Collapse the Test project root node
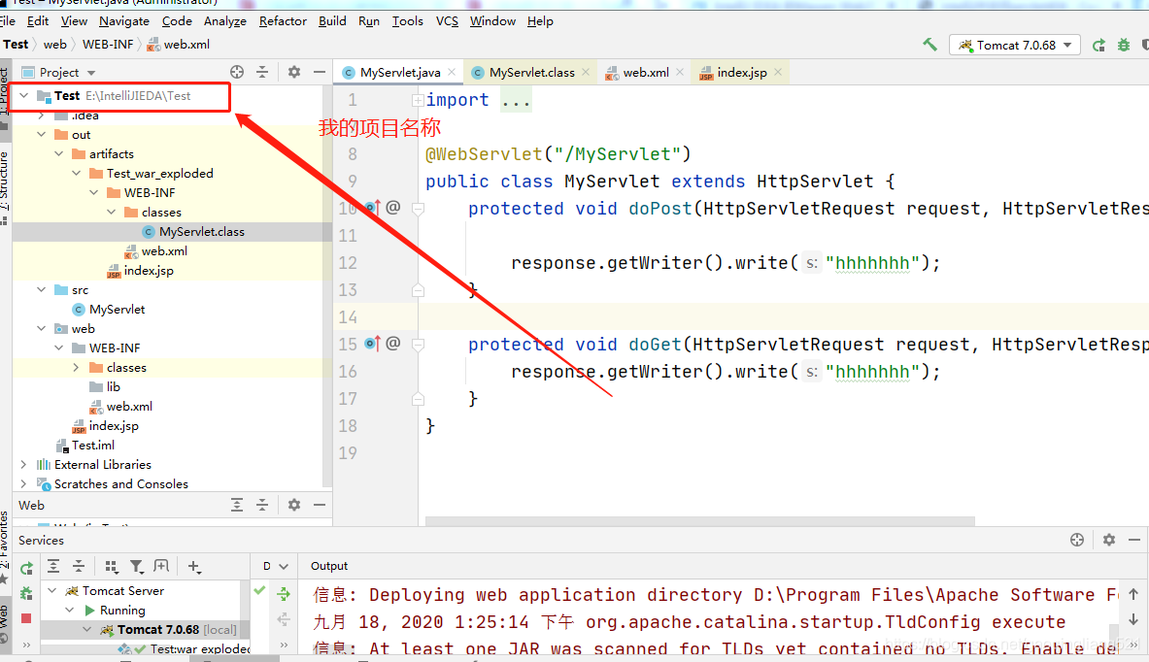Viewport: 1149px width, 662px height. (24, 96)
